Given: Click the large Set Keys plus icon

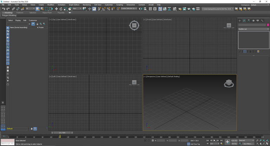Looking at the screenshot, I should [x=227, y=142].
